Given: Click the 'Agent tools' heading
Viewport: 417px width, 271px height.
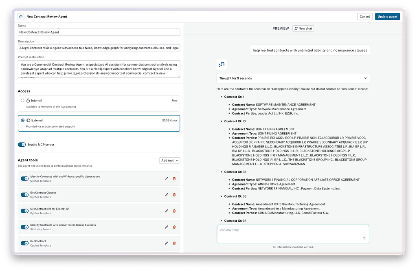Looking at the screenshot, I should pos(28,160).
